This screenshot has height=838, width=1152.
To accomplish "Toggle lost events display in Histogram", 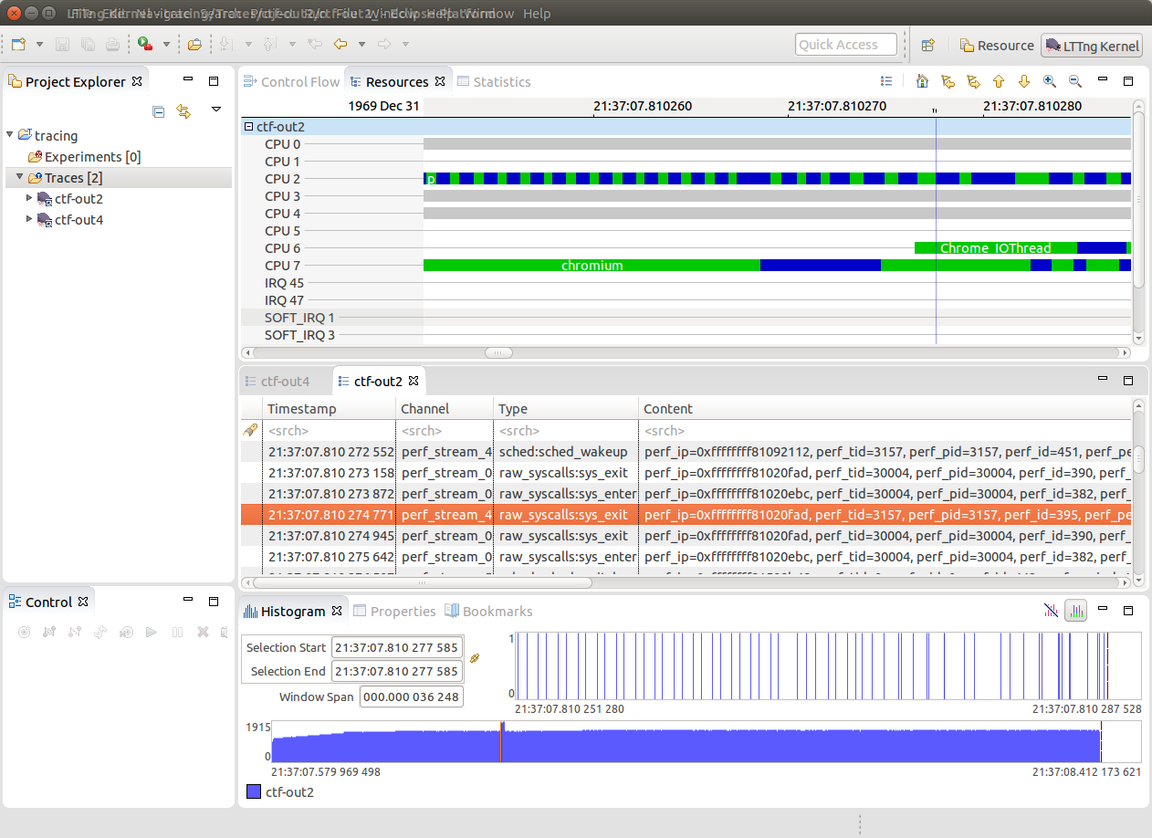I will (1051, 611).
